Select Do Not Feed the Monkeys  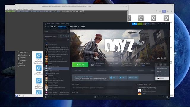pyautogui.click(x=56, y=80)
